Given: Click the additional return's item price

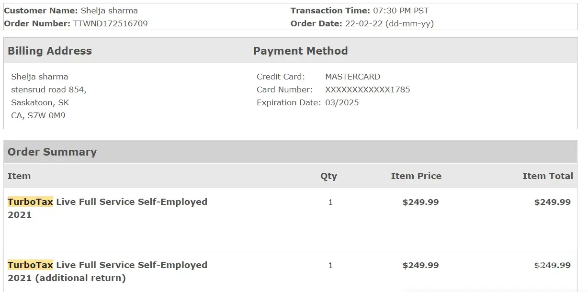Looking at the screenshot, I should 420,265.
